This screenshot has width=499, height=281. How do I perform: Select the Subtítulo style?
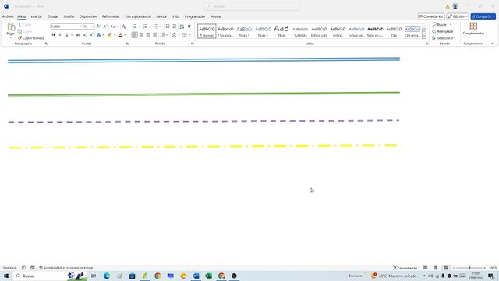300,31
